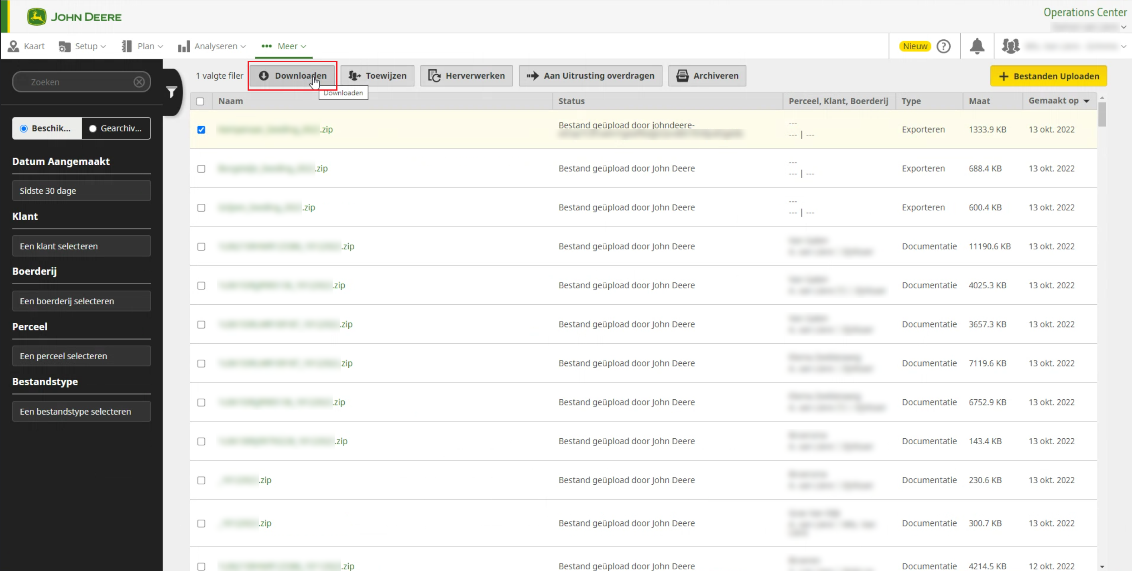Screen dimensions: 1132x571
Task: Open the help question mark icon
Action: [943, 46]
